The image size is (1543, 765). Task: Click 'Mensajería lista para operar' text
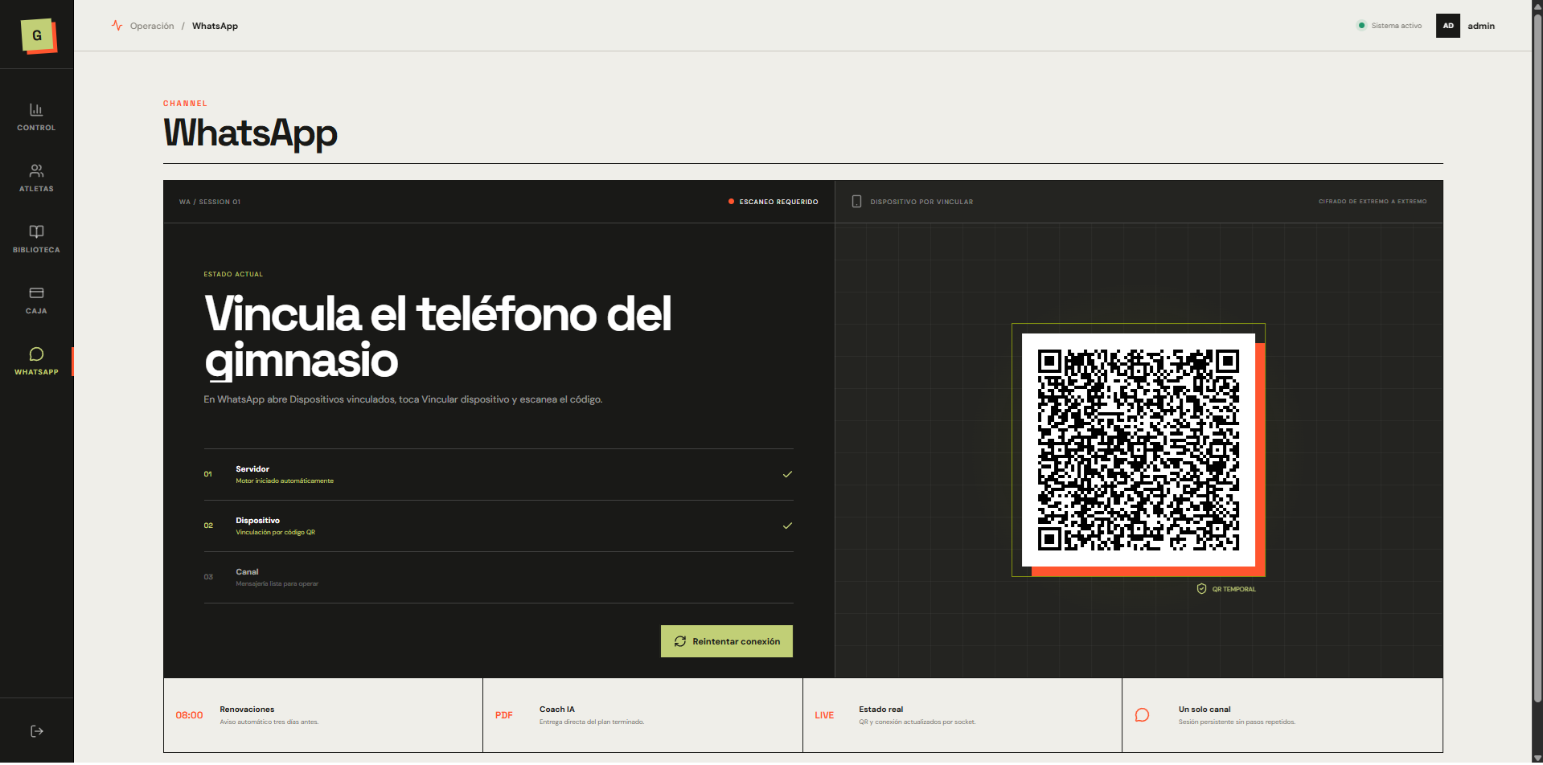tap(277, 583)
